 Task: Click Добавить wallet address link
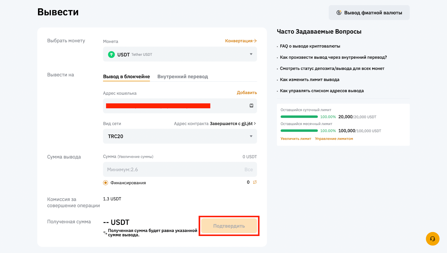point(247,93)
